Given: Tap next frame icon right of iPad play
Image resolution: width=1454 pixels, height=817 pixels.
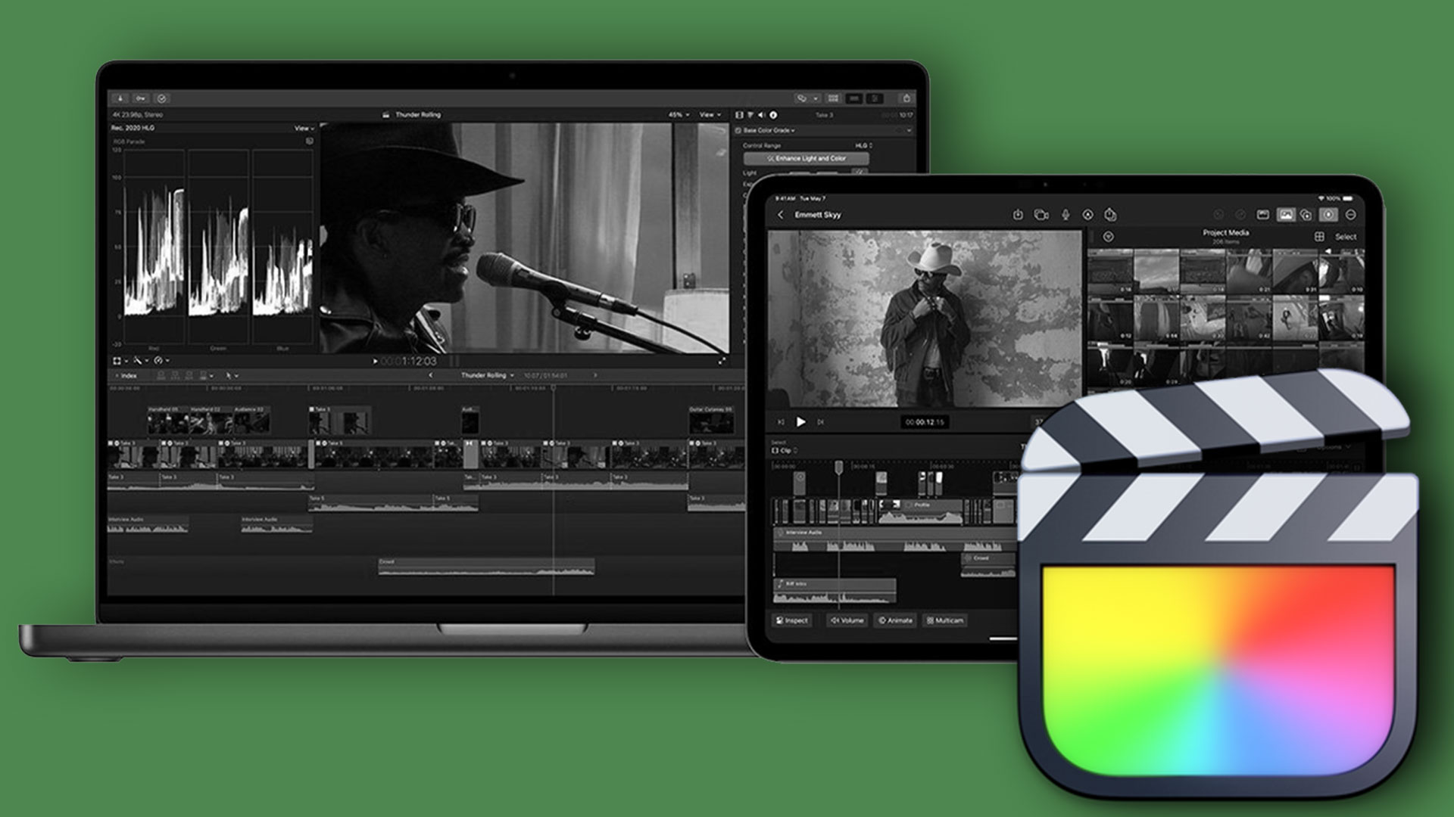Looking at the screenshot, I should (820, 422).
